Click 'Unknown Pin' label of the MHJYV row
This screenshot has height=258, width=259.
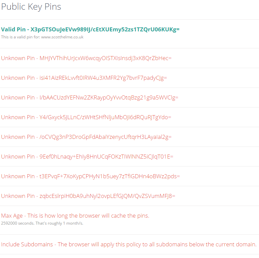click(18, 58)
